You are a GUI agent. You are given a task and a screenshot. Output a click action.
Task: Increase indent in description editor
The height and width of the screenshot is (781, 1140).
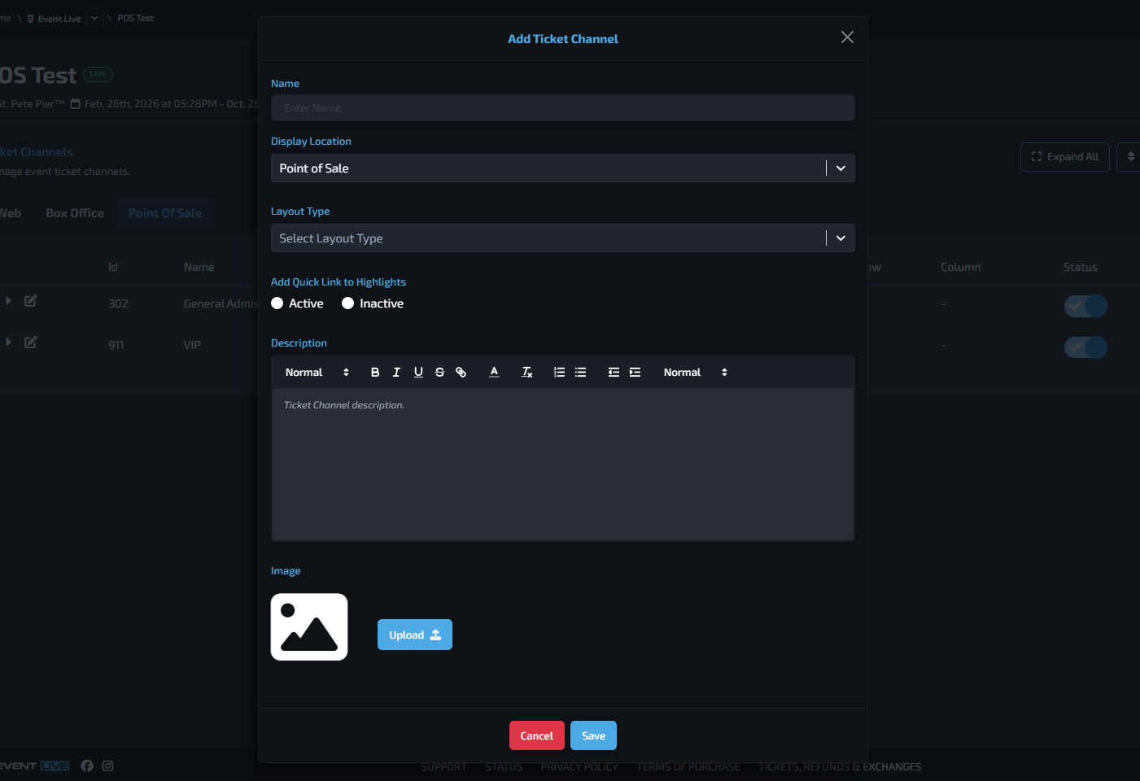(x=636, y=373)
